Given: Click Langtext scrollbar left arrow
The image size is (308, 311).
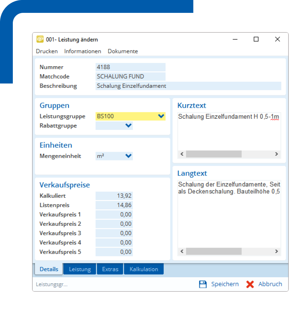Looking at the screenshot, I should 182,251.
